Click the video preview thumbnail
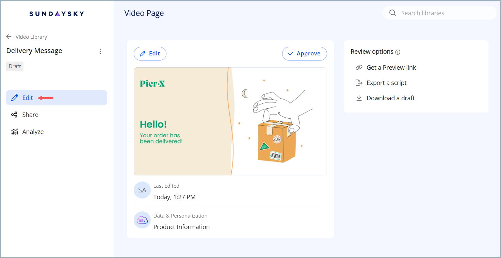 [230, 121]
